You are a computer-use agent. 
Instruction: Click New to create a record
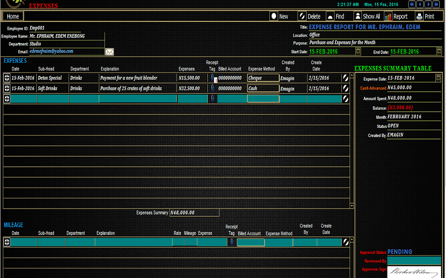click(x=280, y=17)
